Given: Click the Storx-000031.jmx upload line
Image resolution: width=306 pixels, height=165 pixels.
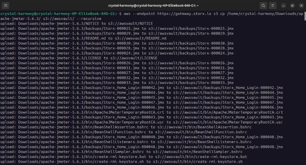Looking at the screenshot, I should point(117,68).
